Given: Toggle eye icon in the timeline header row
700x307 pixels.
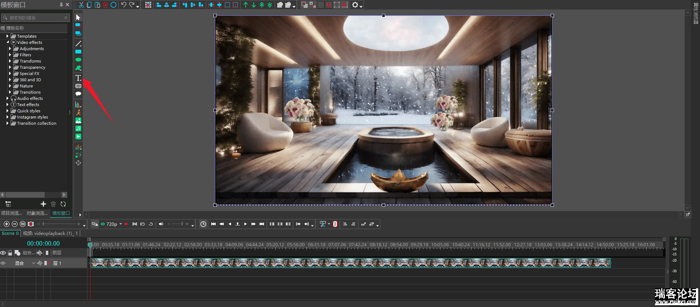Looking at the screenshot, I should pos(3,253).
